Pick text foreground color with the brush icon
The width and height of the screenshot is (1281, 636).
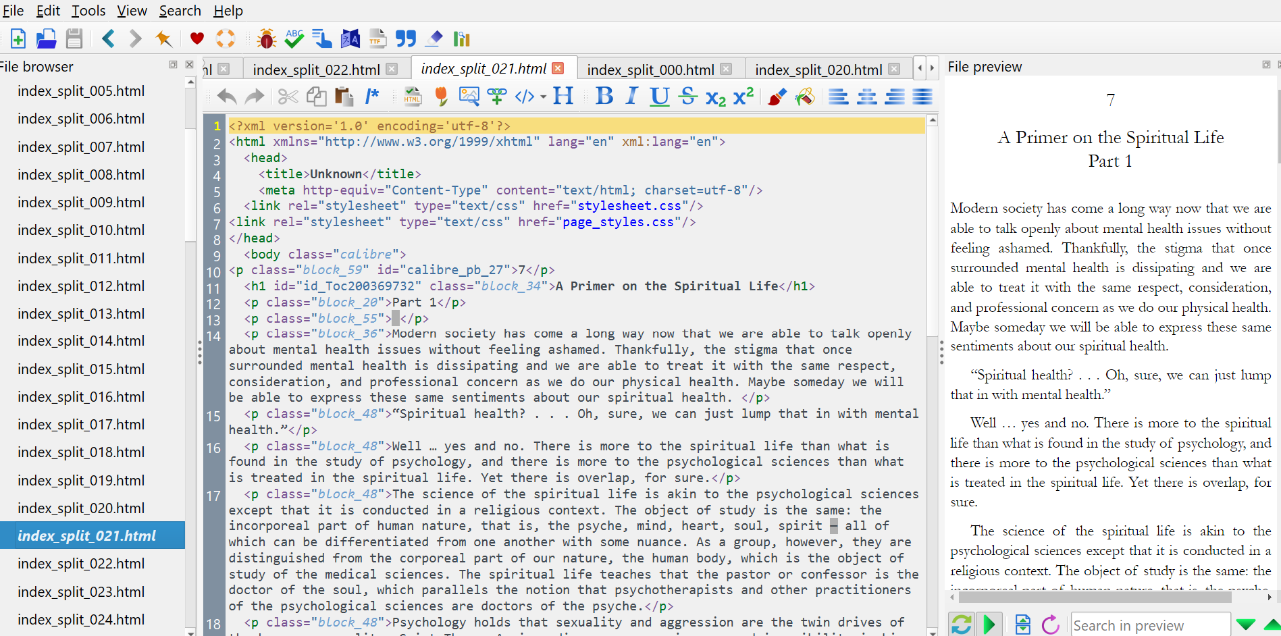(777, 97)
